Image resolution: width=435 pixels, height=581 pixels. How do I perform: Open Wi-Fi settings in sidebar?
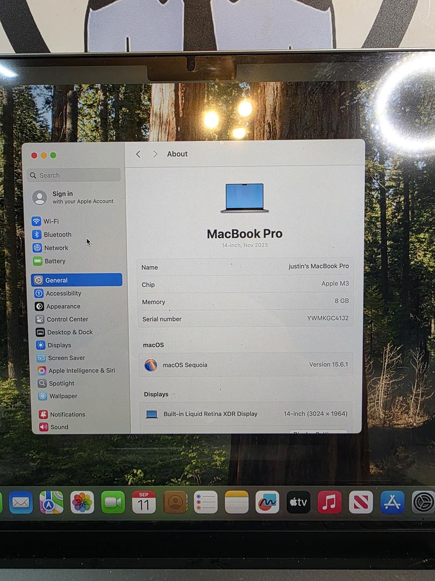pos(46,221)
